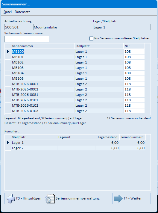Click Nr. 108 cell in MB105 row
This screenshot has height=213, width=158.
134,78
